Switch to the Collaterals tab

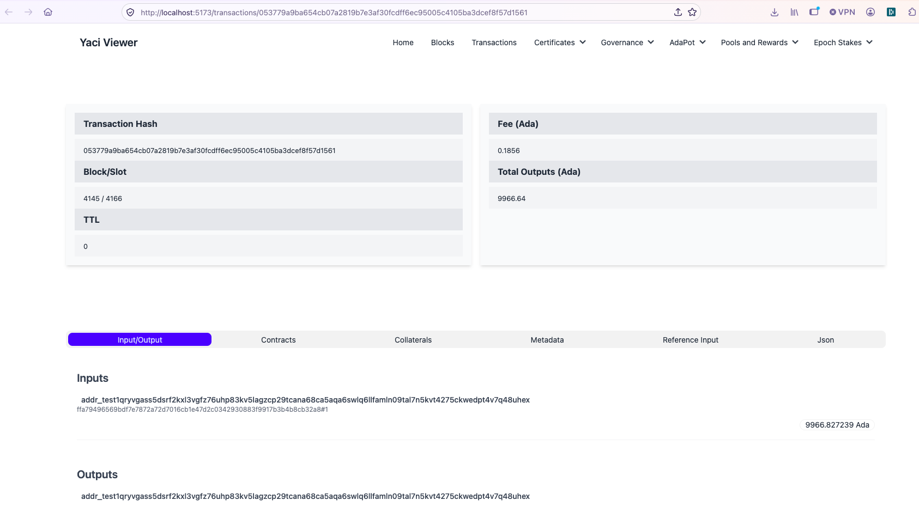pyautogui.click(x=413, y=340)
